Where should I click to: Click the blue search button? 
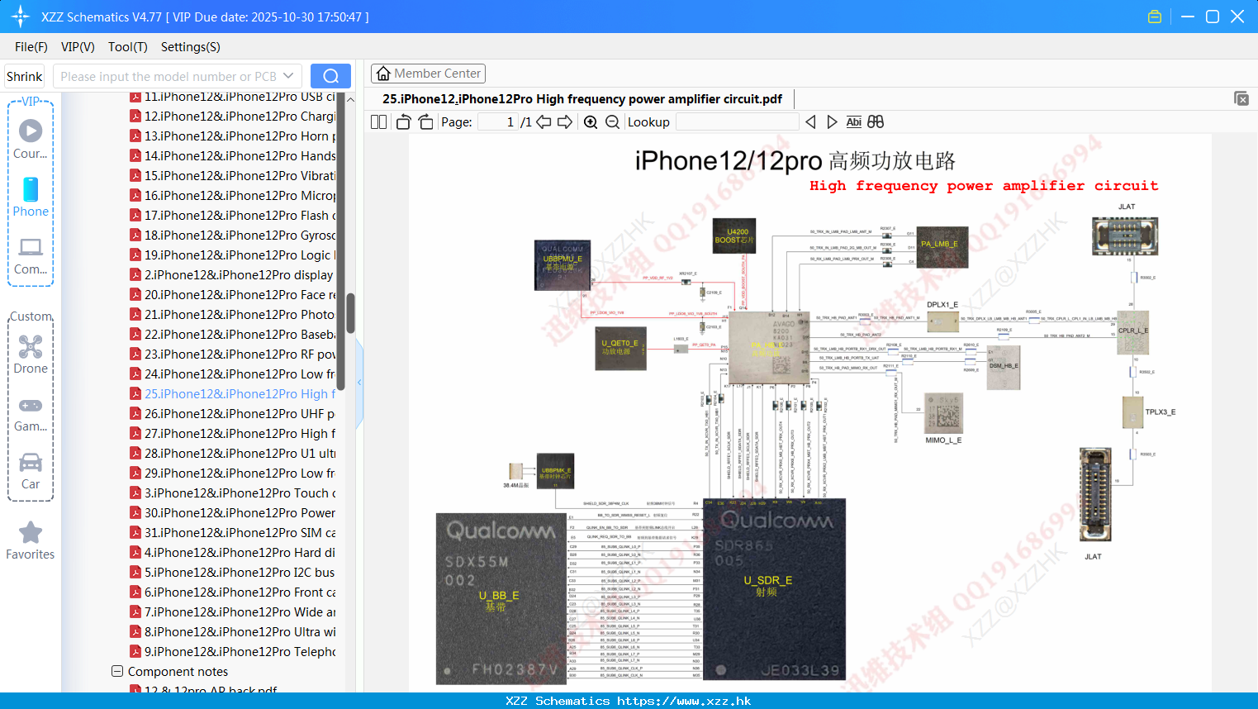pyautogui.click(x=330, y=76)
